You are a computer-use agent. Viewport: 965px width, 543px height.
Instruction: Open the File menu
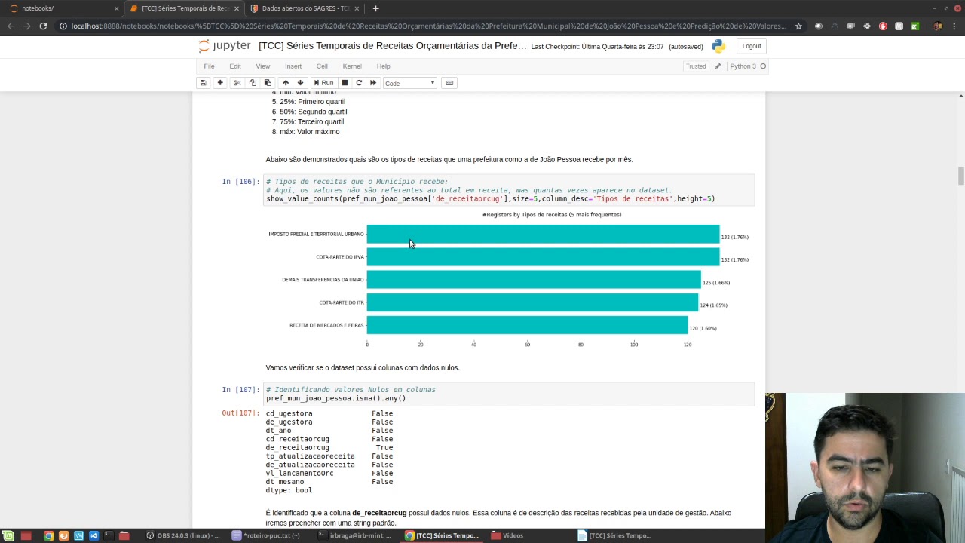209,66
